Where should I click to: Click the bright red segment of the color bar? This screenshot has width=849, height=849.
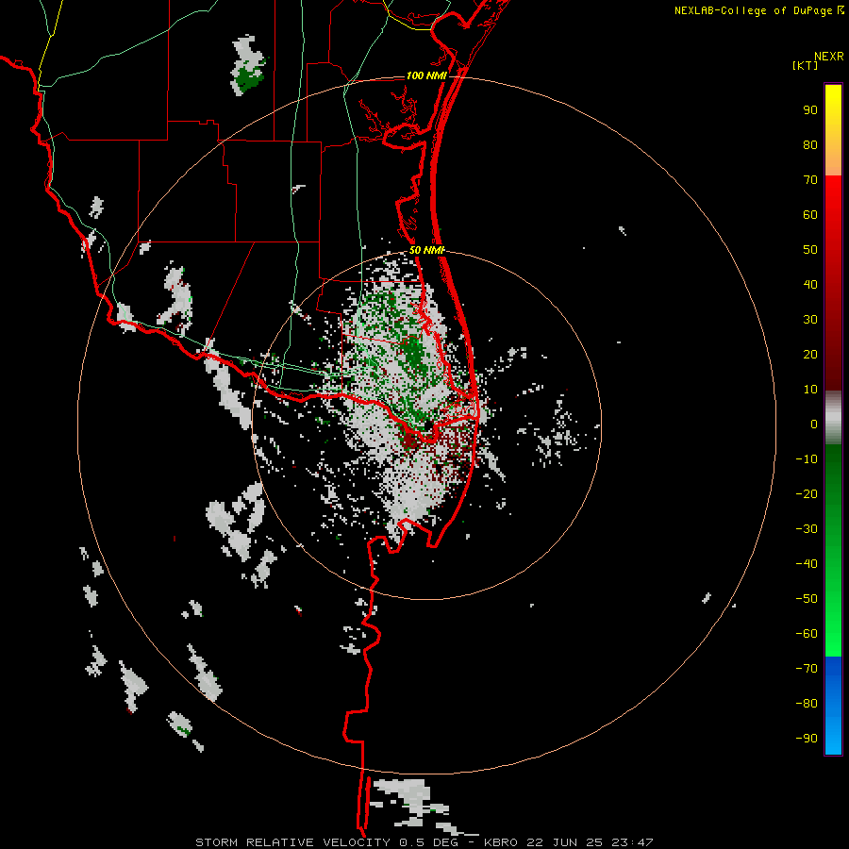tap(833, 283)
